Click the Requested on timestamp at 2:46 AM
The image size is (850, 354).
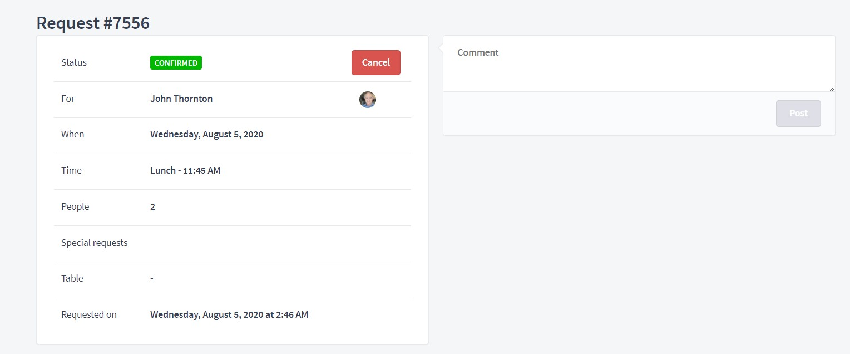pos(229,314)
